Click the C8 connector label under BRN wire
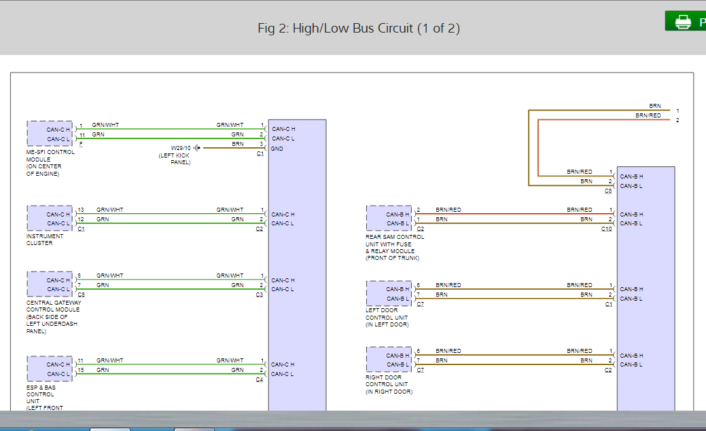 [x=607, y=191]
